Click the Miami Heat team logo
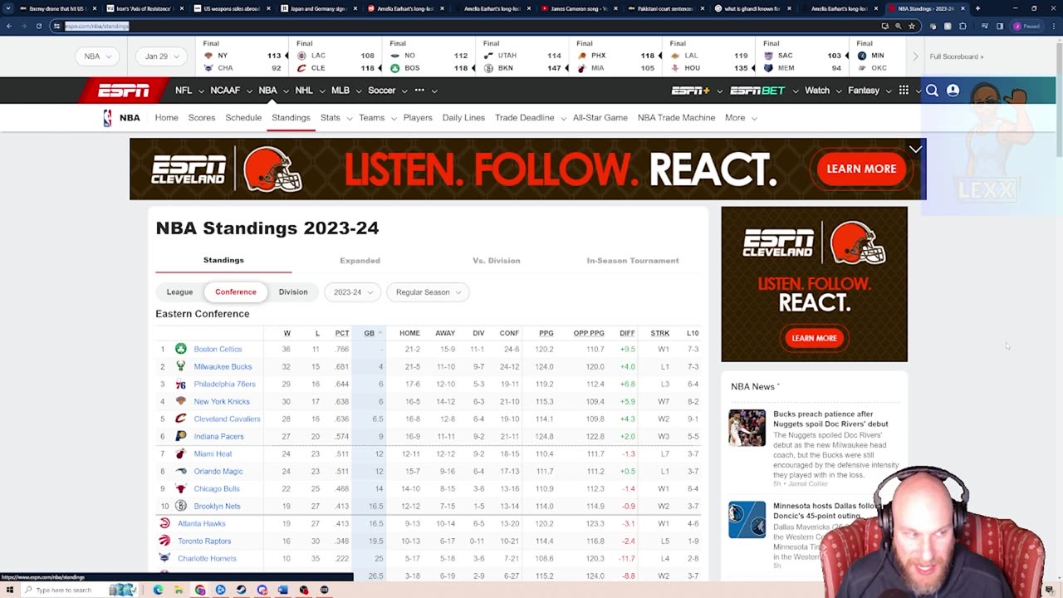Screen dimensions: 1063x598 point(181,453)
